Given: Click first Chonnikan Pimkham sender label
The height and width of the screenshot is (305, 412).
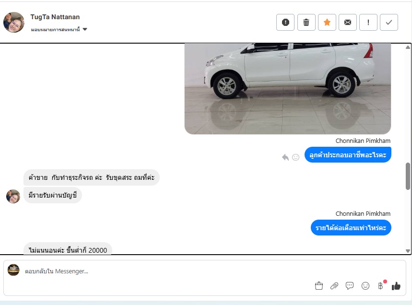Looking at the screenshot, I should click(x=363, y=141).
